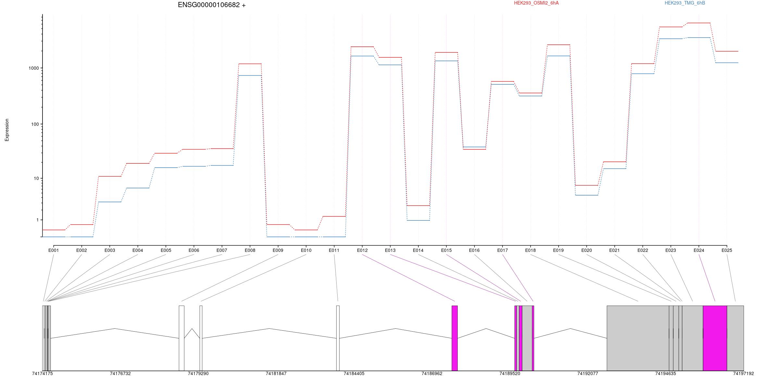Screen dimensions: 779x389
Task: Click genomic coordinate 74176732
Action: click(x=120, y=373)
